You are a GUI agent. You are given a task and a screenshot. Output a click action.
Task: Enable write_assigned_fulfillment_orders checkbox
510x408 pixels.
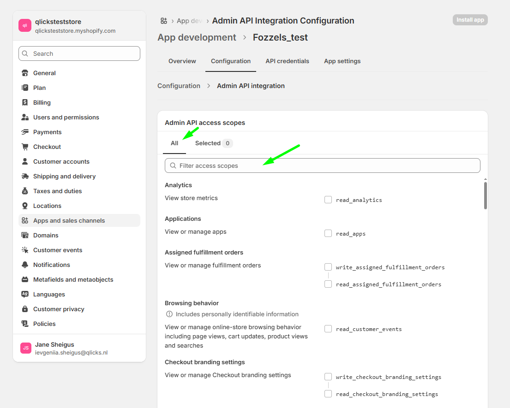[328, 267]
